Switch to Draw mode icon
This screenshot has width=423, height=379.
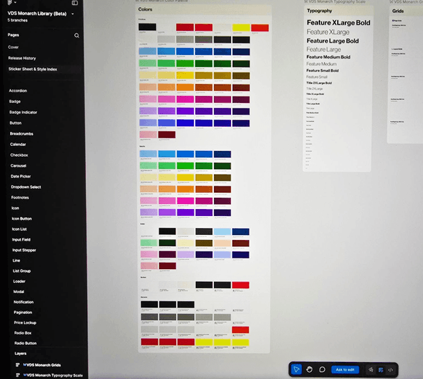[371, 370]
